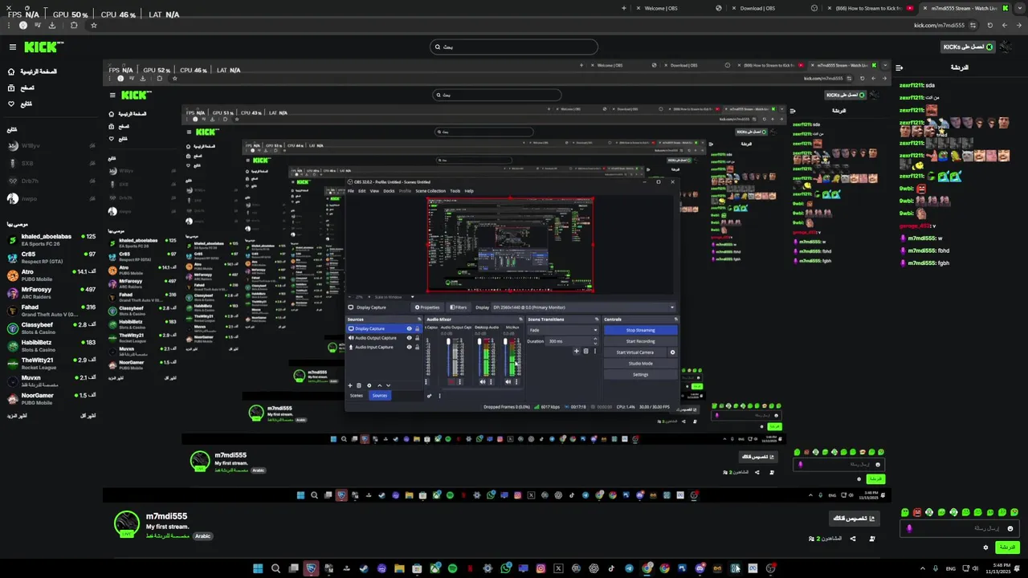Image resolution: width=1028 pixels, height=578 pixels.
Task: Switch to the Scenes tab in OBS
Action: 357,396
